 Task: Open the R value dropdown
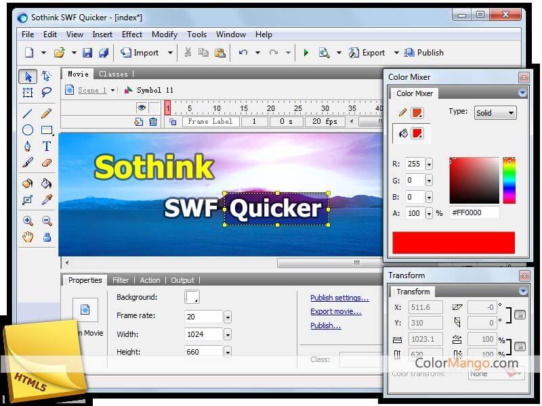tap(429, 164)
